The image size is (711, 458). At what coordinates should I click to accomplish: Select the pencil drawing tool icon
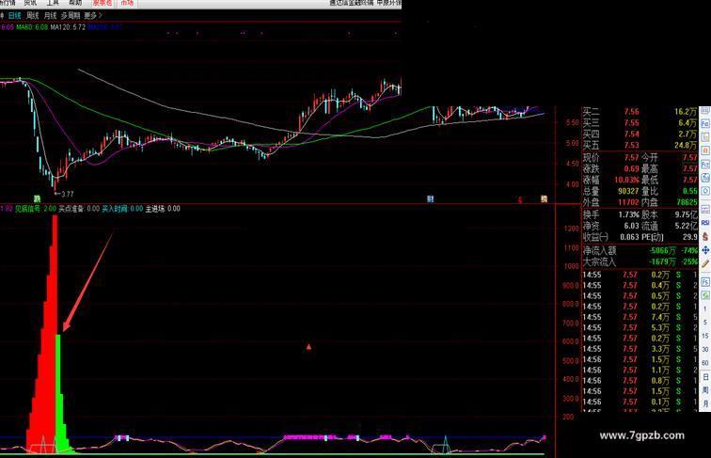coord(705,263)
